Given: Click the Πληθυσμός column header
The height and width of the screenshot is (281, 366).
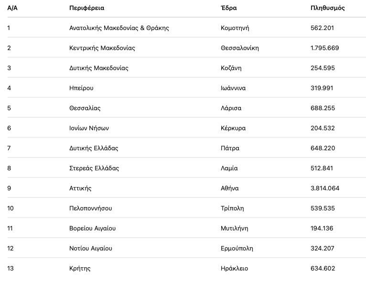Looking at the screenshot, I should pos(327,8).
